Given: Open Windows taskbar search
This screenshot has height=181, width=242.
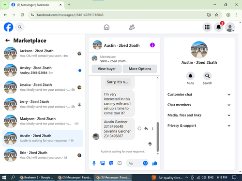Looking at the screenshot, I should [13, 178].
